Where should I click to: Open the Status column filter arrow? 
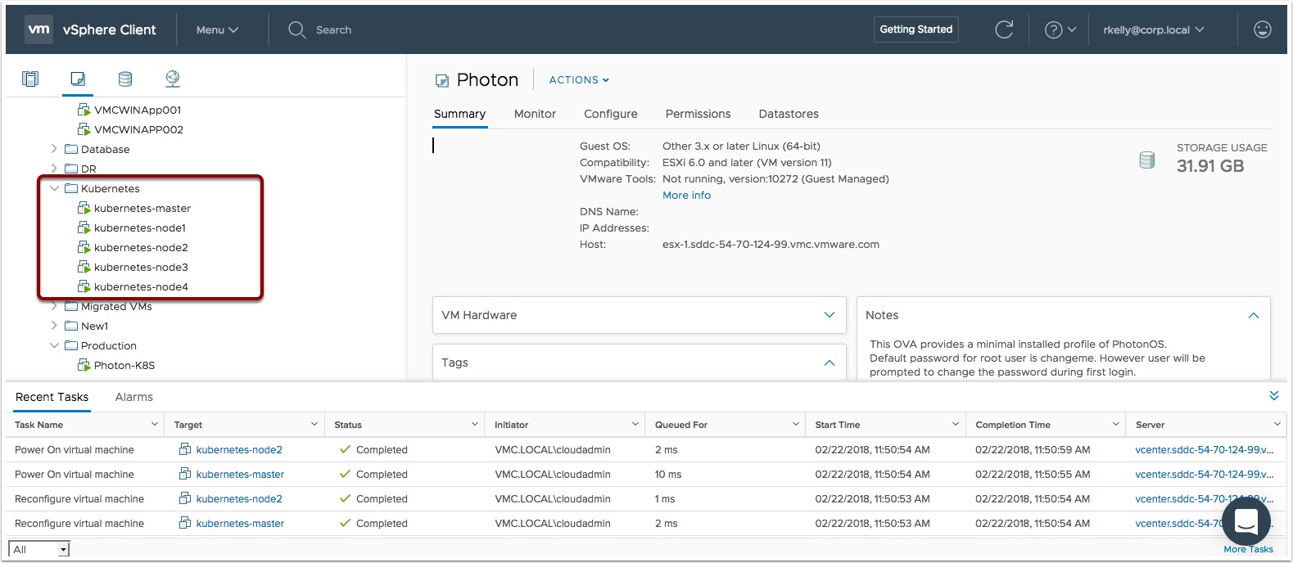(474, 424)
